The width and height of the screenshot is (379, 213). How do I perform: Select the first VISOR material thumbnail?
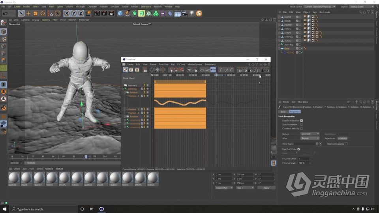26,178
